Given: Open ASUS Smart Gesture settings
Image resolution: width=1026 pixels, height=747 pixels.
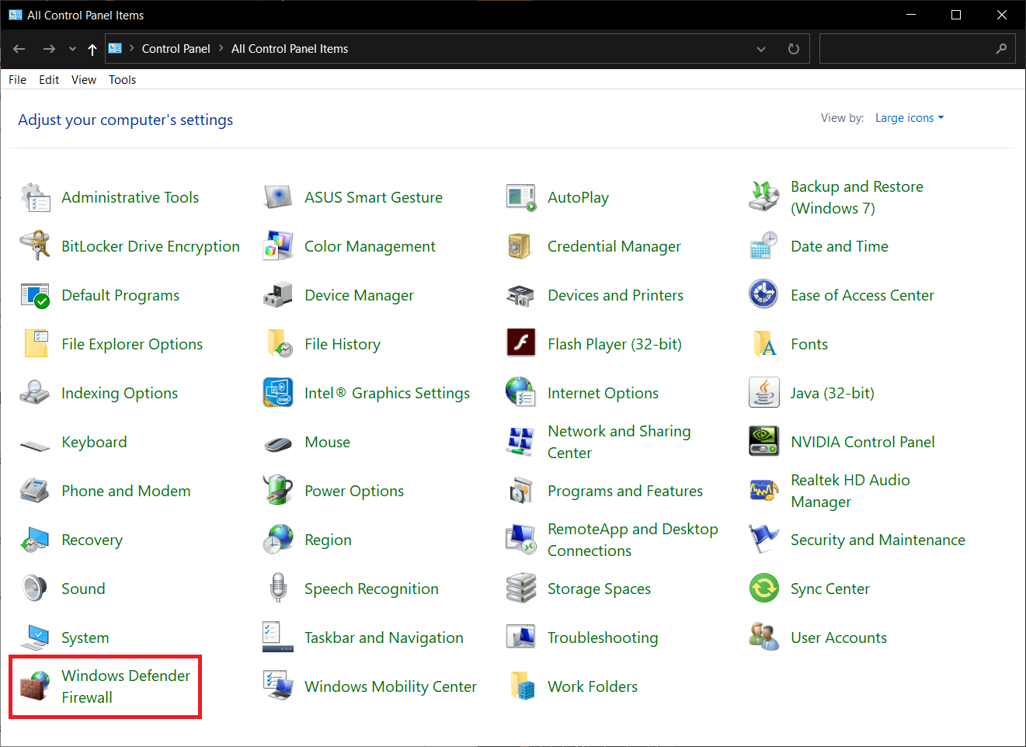Looking at the screenshot, I should (x=374, y=197).
